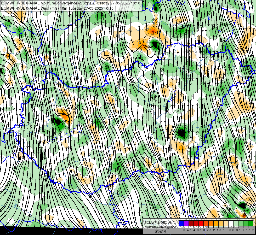
Task: Click the '2' legend tick label
Action: (253, 230)
